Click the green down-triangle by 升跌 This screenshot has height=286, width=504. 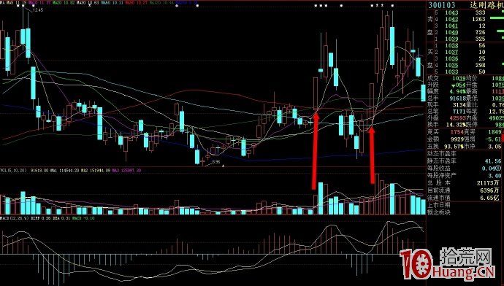coord(453,85)
